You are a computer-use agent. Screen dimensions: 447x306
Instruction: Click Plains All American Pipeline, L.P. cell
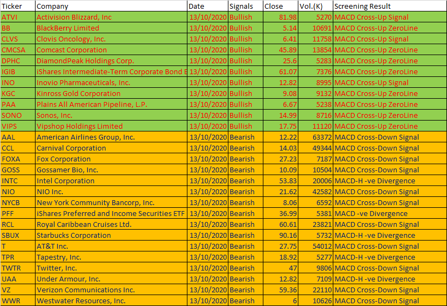click(111, 105)
